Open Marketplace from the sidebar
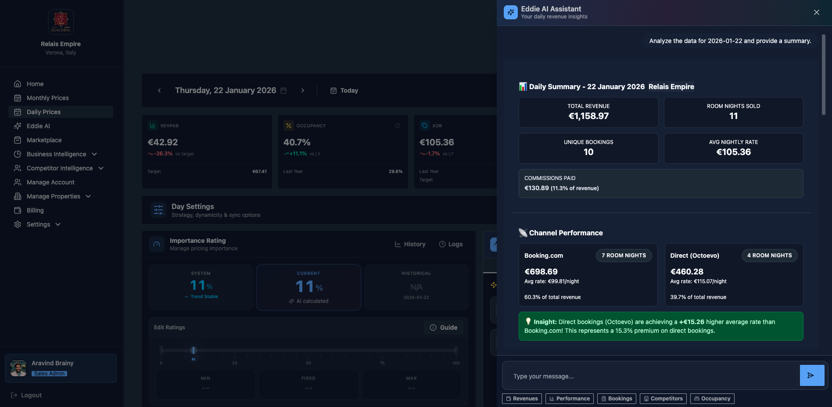The width and height of the screenshot is (832, 407). coord(44,140)
